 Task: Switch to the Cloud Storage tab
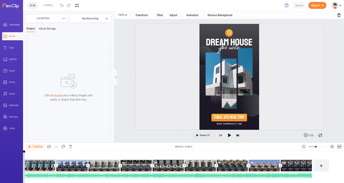tap(47, 29)
